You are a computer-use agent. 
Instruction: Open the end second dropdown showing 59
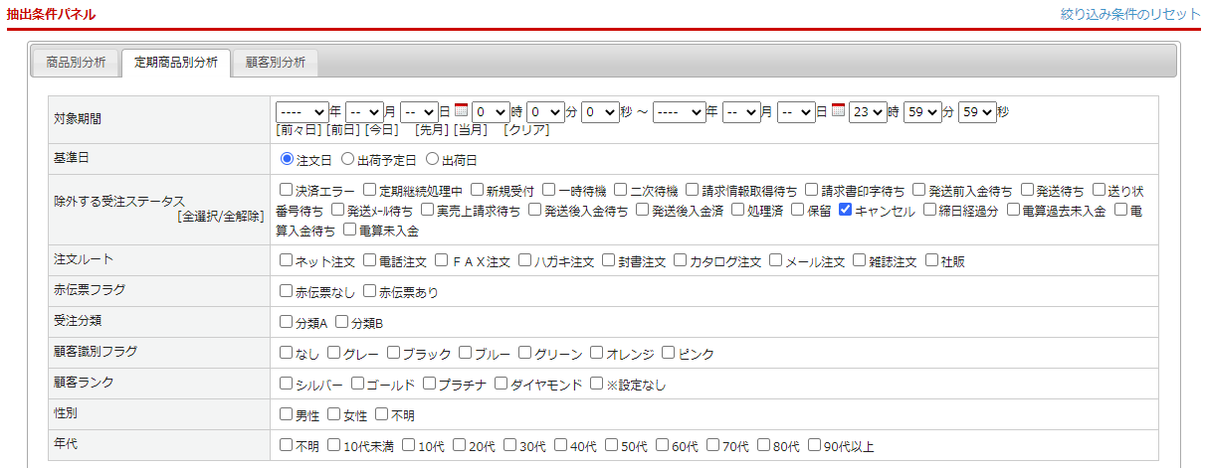977,112
